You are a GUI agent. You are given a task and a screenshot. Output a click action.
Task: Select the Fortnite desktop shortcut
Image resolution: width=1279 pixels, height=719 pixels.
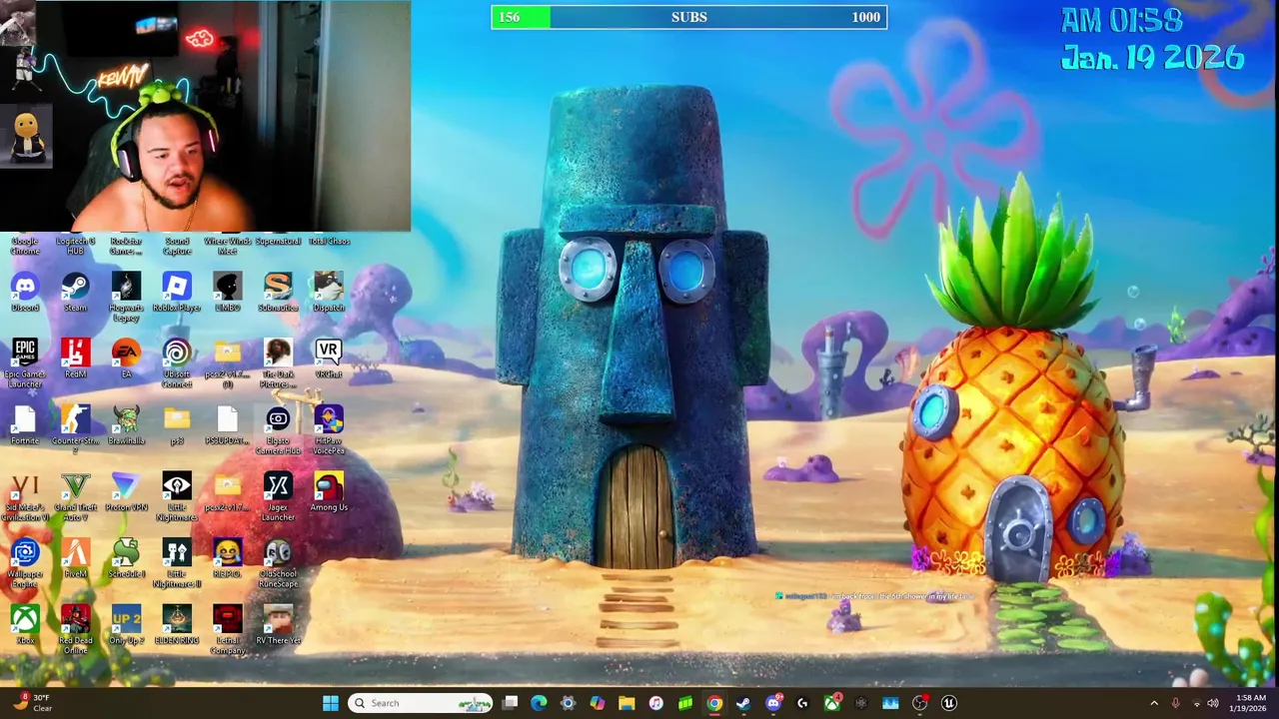25,424
